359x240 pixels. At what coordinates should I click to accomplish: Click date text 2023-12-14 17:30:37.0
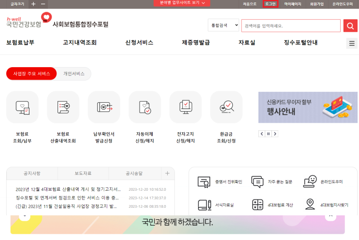[147, 198]
